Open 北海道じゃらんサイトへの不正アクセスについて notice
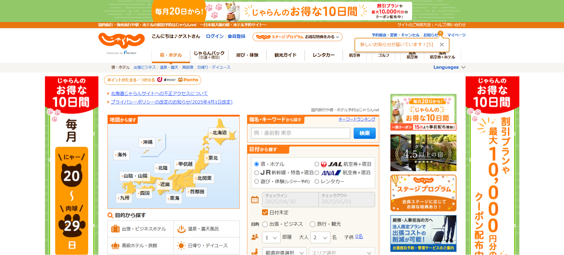Image resolution: width=564 pixels, height=255 pixels. (159, 93)
